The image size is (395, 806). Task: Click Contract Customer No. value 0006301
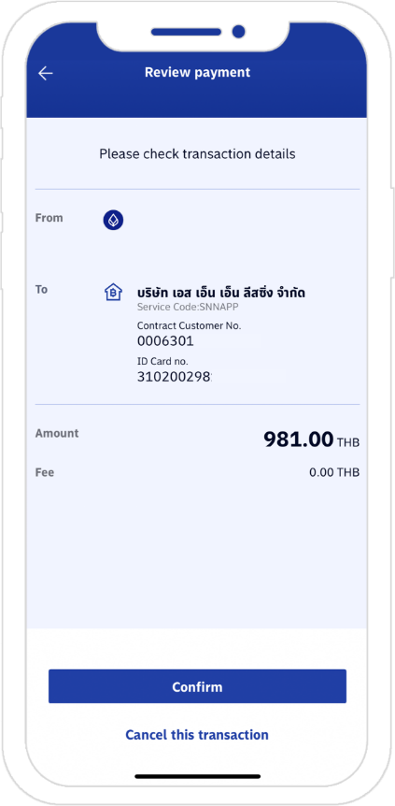click(x=165, y=340)
